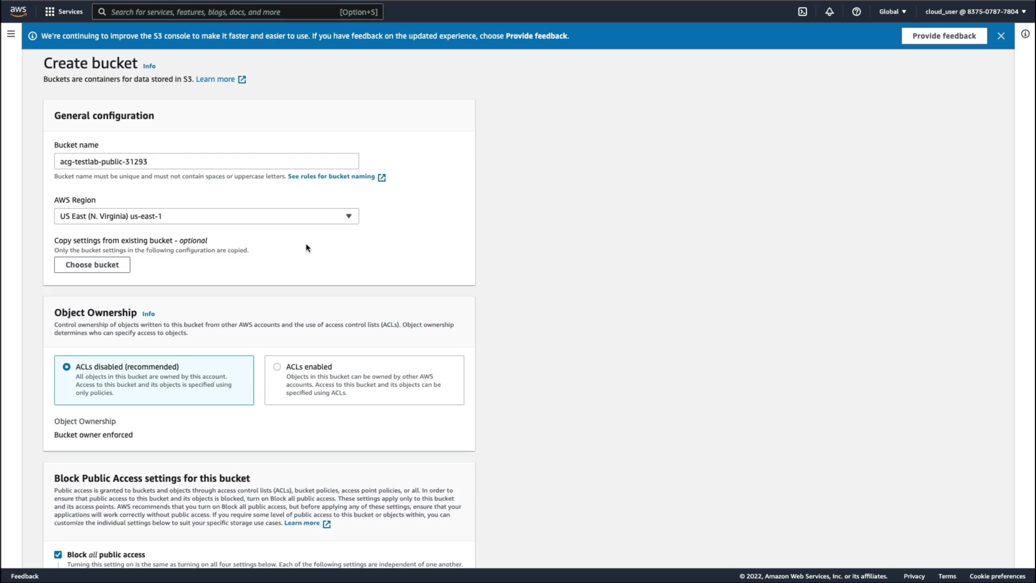Viewport: 1036px width, 583px height.
Task: Open the AWS Region dropdown
Action: tap(206, 216)
